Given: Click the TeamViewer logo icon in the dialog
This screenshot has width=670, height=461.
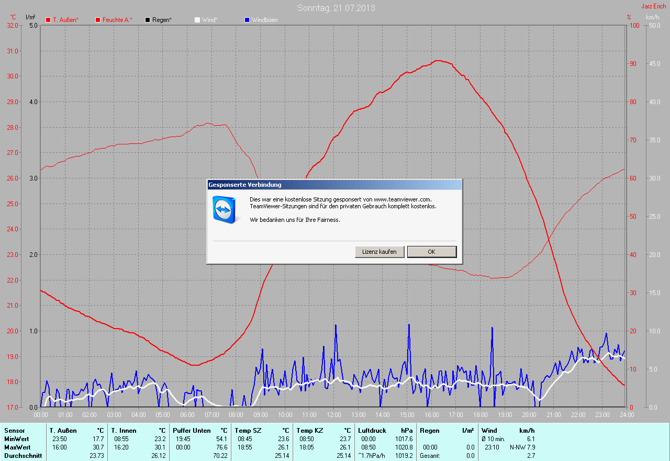Looking at the screenshot, I should tap(226, 209).
